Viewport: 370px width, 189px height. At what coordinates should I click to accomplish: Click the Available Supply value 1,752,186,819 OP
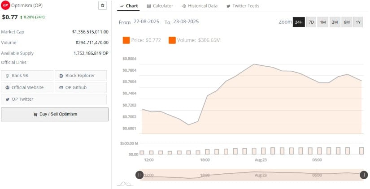(x=91, y=53)
